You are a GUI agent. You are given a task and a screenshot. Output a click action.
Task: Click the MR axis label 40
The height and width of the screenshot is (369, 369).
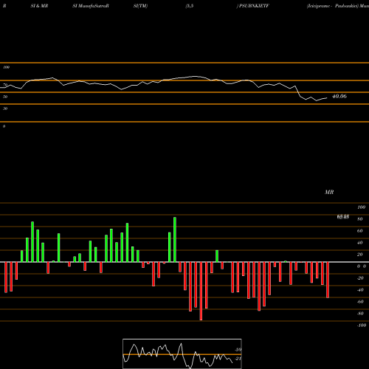tap(360, 243)
